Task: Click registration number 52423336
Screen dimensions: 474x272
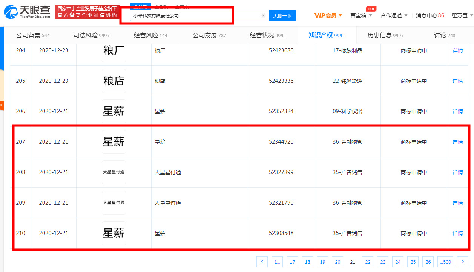Action: pos(281,81)
